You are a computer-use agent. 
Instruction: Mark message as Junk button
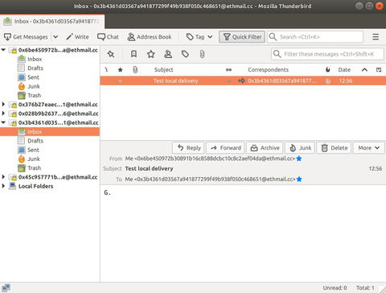pyautogui.click(x=301, y=148)
